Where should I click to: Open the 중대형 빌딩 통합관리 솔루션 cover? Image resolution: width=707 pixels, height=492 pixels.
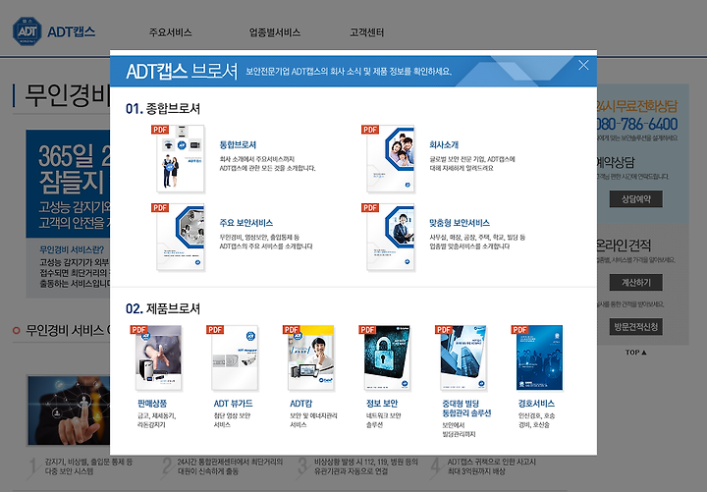click(x=463, y=357)
